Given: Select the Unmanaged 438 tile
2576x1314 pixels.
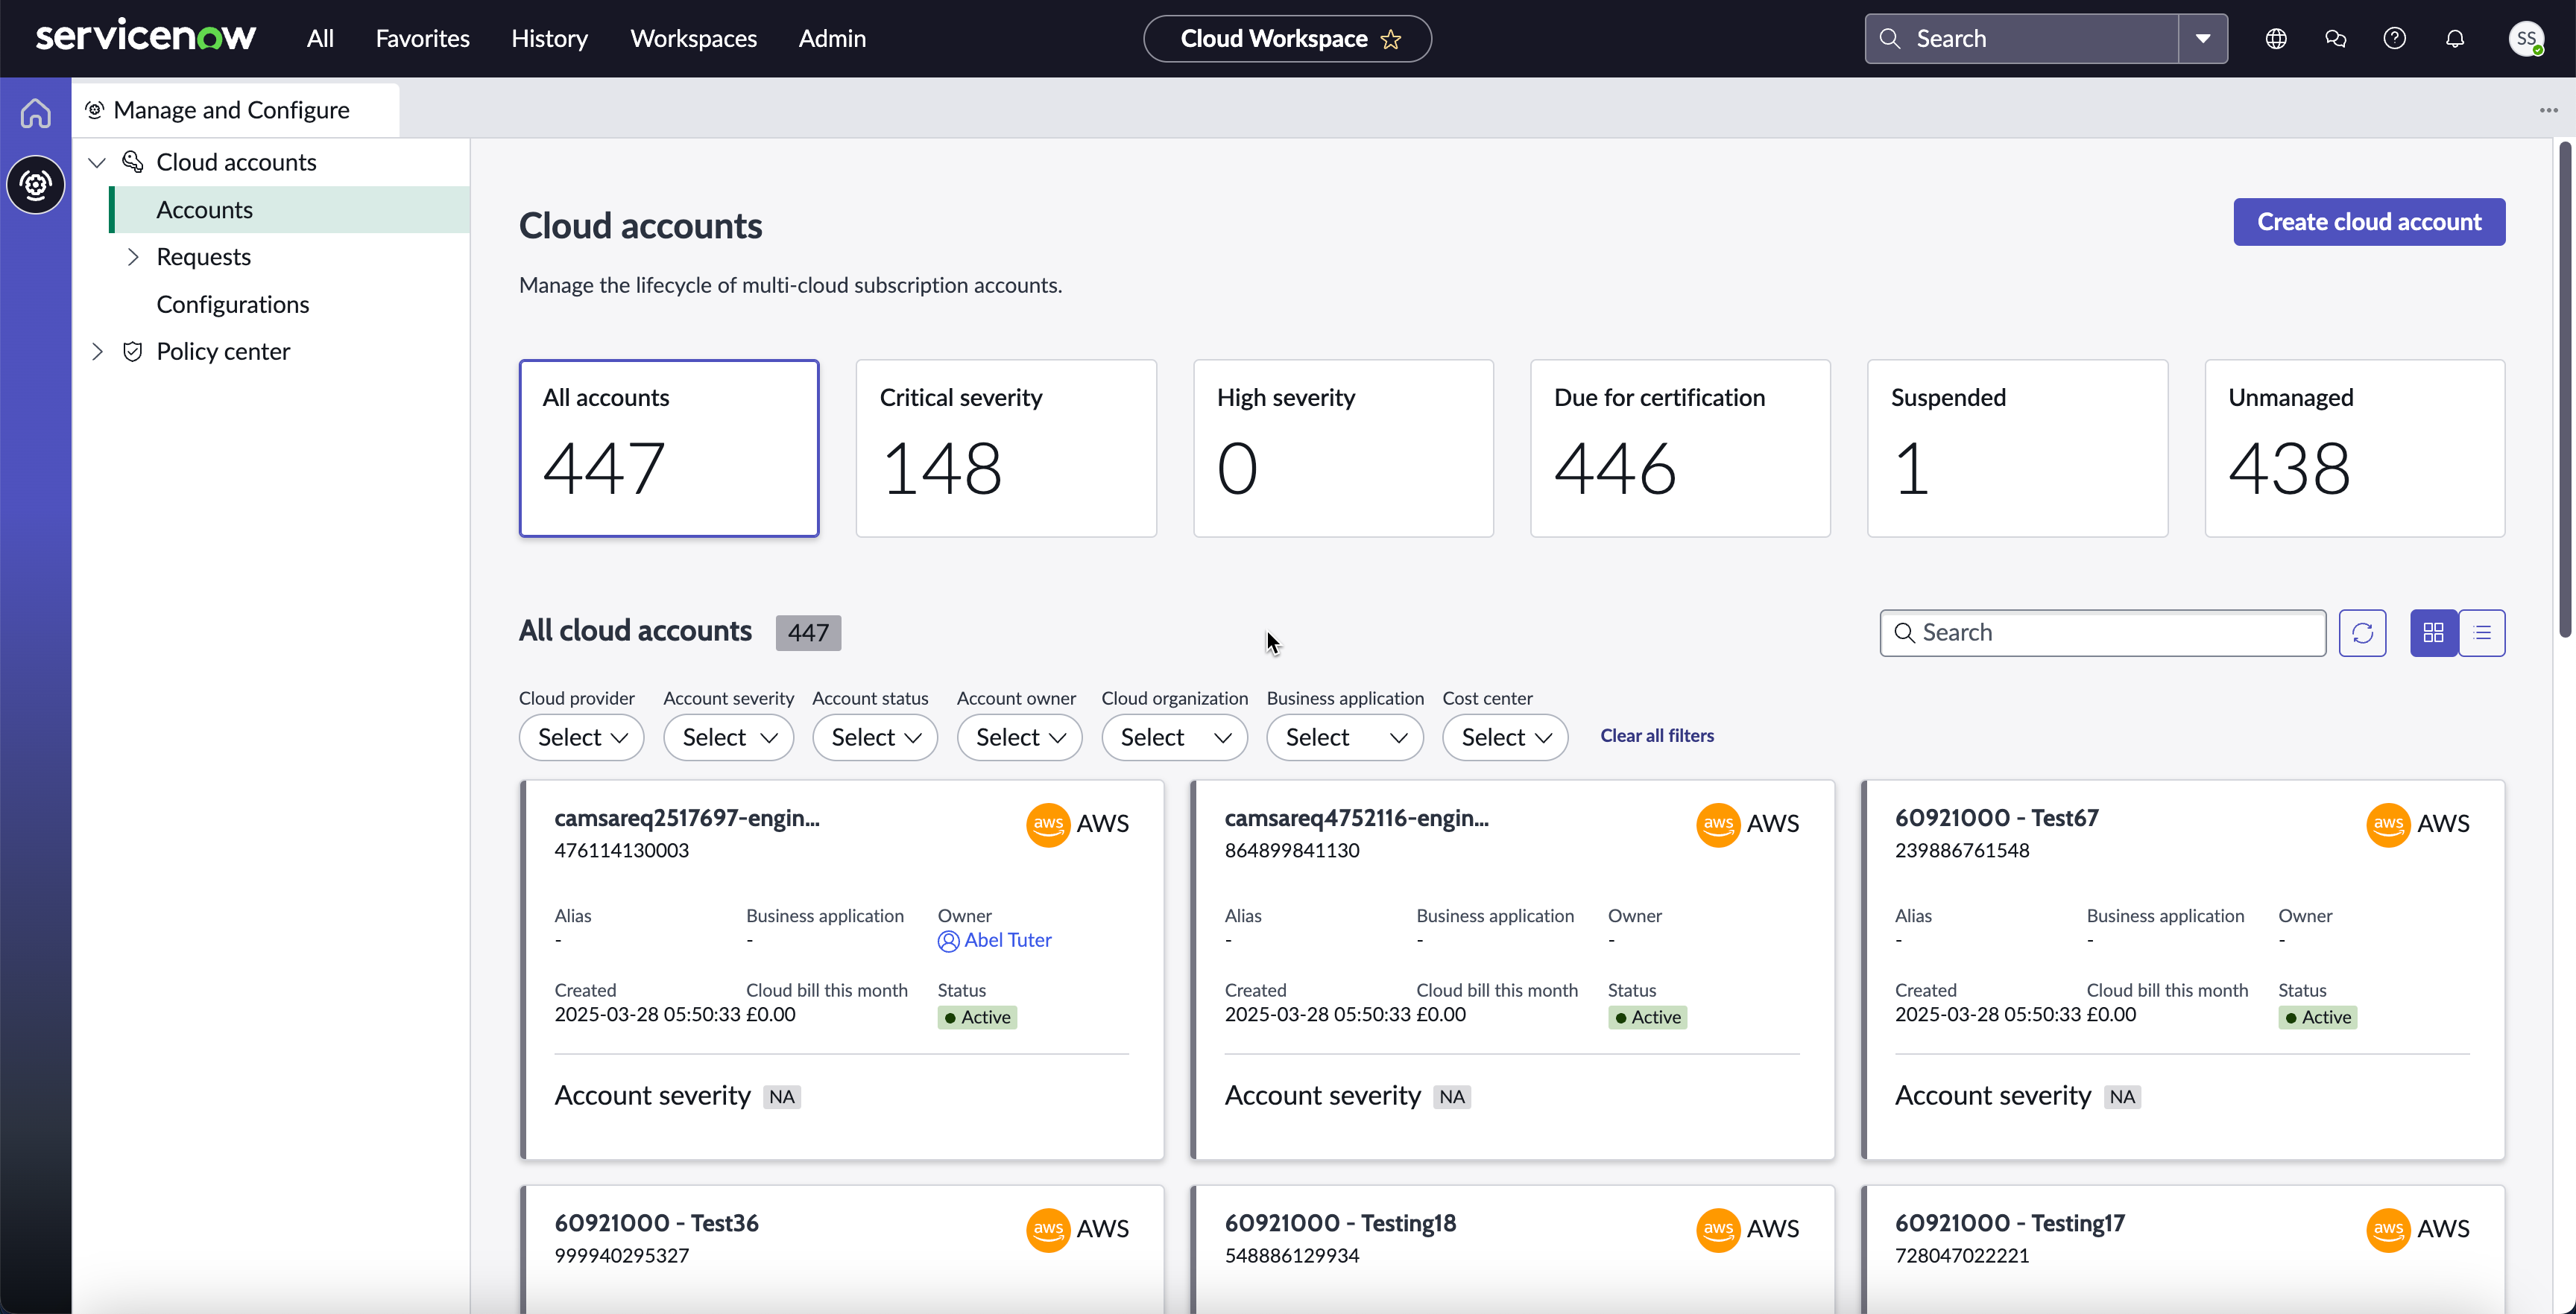Looking at the screenshot, I should (2355, 448).
